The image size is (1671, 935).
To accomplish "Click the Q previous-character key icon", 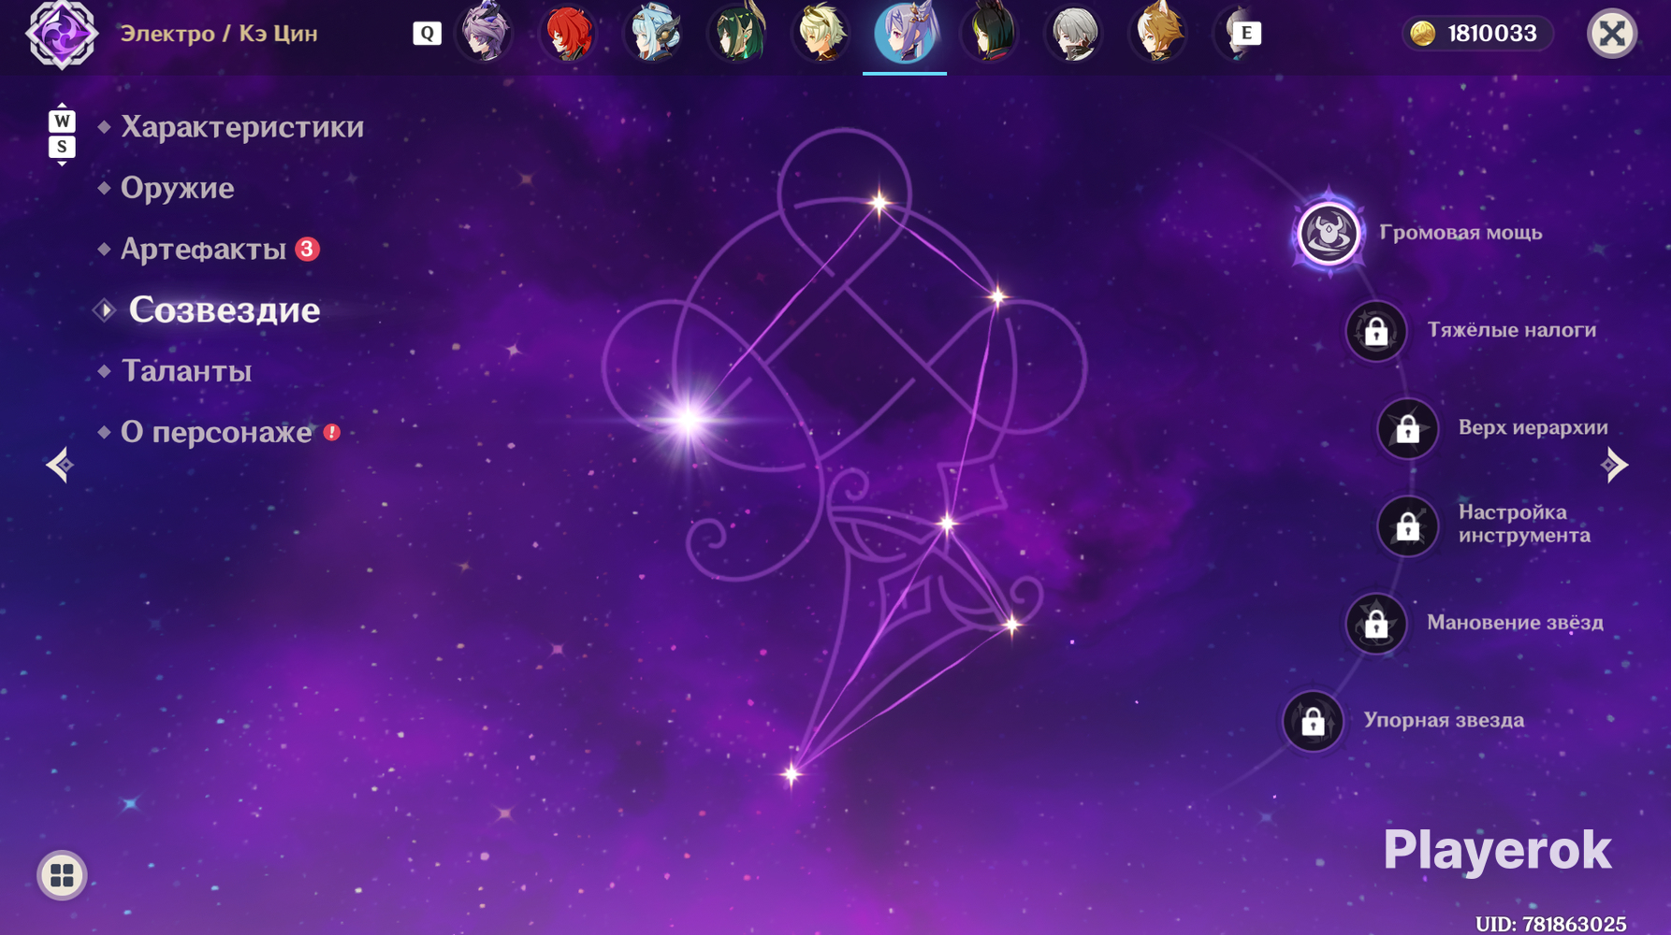I will (427, 33).
